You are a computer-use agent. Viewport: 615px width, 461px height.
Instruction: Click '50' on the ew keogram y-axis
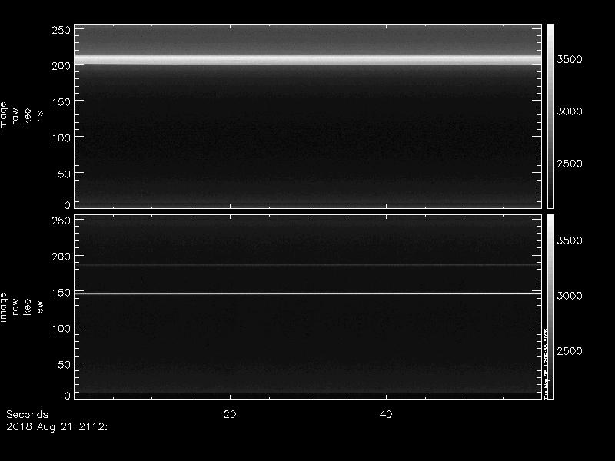[x=65, y=364]
